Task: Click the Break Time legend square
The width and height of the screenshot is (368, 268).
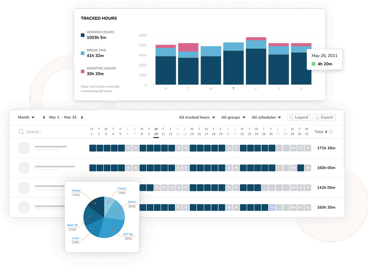Action: tap(82, 53)
